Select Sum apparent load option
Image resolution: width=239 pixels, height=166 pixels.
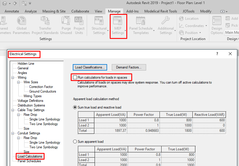pyautogui.click(x=75, y=142)
